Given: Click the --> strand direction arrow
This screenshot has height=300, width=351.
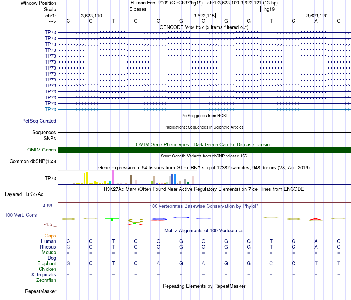Looking at the screenshot, I should (x=52, y=21).
